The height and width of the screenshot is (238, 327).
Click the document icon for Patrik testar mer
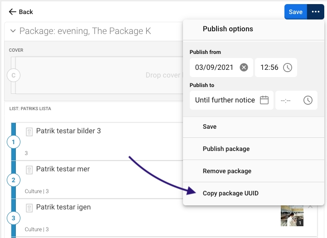29,170
